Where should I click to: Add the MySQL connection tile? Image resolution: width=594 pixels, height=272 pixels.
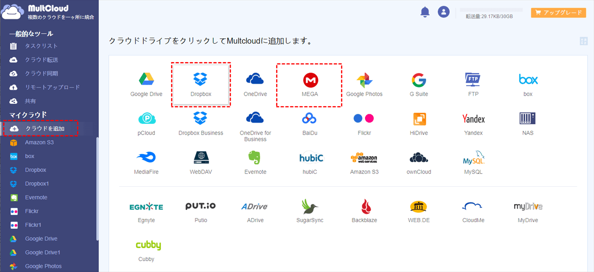pos(473,163)
